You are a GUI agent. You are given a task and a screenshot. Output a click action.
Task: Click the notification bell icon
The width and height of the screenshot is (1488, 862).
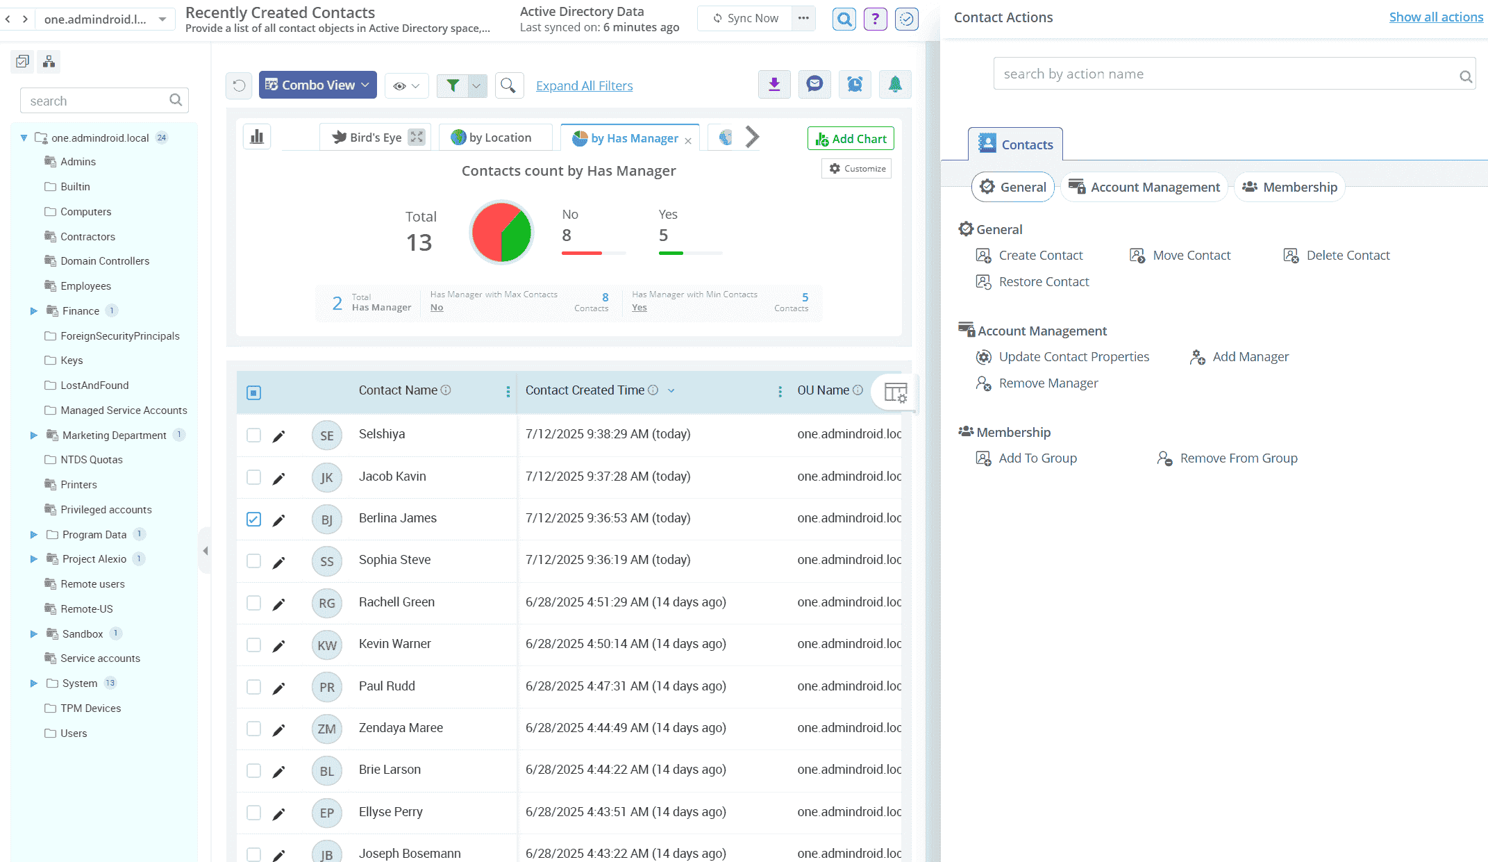point(895,84)
